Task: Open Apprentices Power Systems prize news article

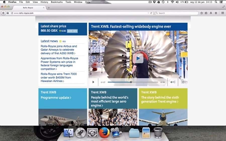Action: tap(59, 63)
